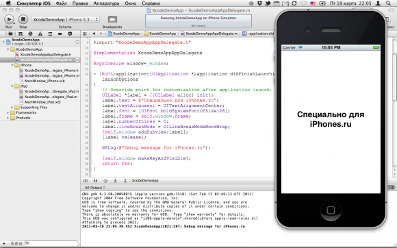
Task: Click XcodeDemoApp project in jump bar
Action: tap(124, 34)
